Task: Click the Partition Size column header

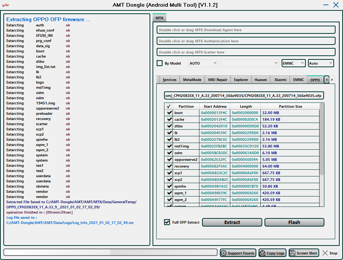Action: tap(290, 106)
